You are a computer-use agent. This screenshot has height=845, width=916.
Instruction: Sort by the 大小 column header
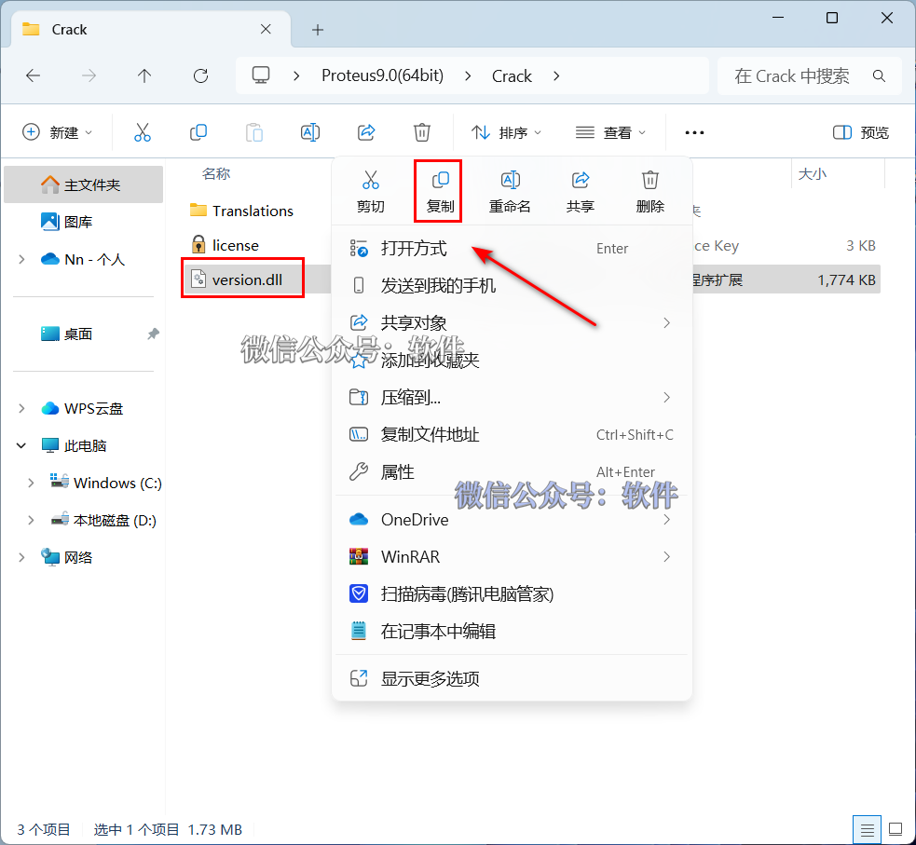(813, 173)
